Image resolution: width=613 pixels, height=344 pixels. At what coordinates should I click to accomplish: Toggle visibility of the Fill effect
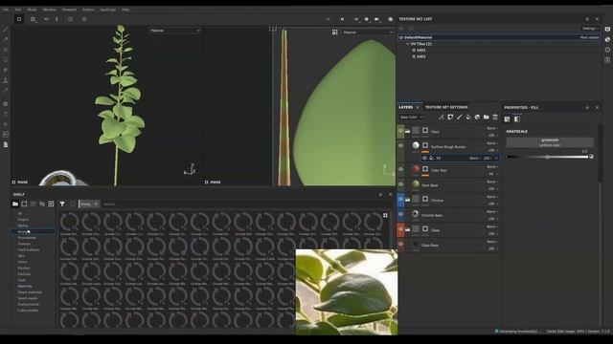point(424,158)
